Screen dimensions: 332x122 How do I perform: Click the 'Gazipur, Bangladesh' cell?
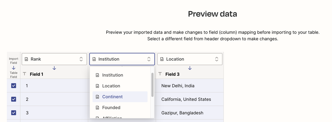[190, 113]
